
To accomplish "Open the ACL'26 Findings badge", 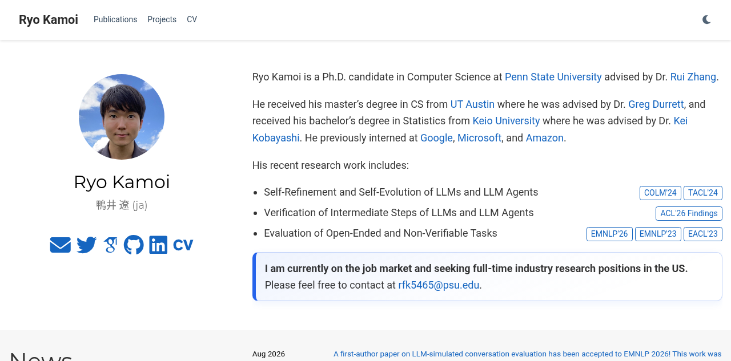I will (x=689, y=213).
